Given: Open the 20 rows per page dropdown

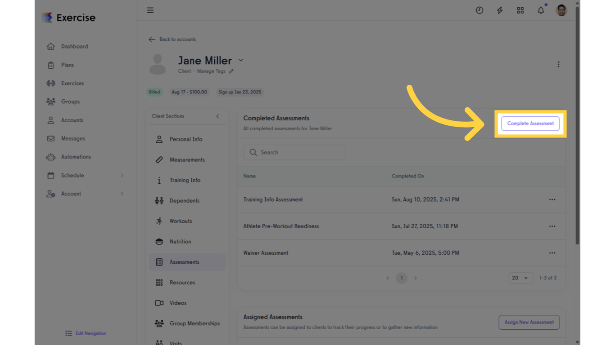Looking at the screenshot, I should (x=520, y=278).
